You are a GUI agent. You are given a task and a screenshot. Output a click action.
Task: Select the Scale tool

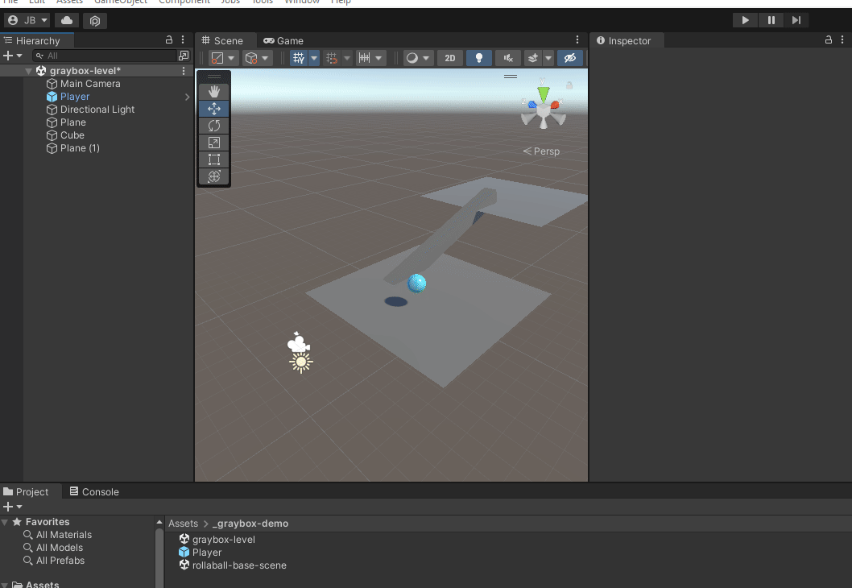click(x=214, y=143)
